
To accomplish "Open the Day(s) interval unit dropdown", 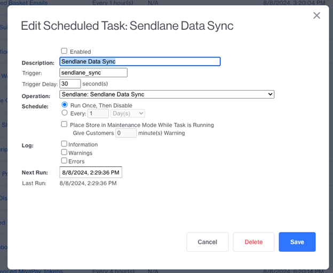I will [128, 114].
